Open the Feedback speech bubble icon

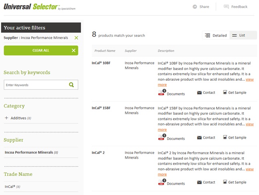pyautogui.click(x=226, y=7)
